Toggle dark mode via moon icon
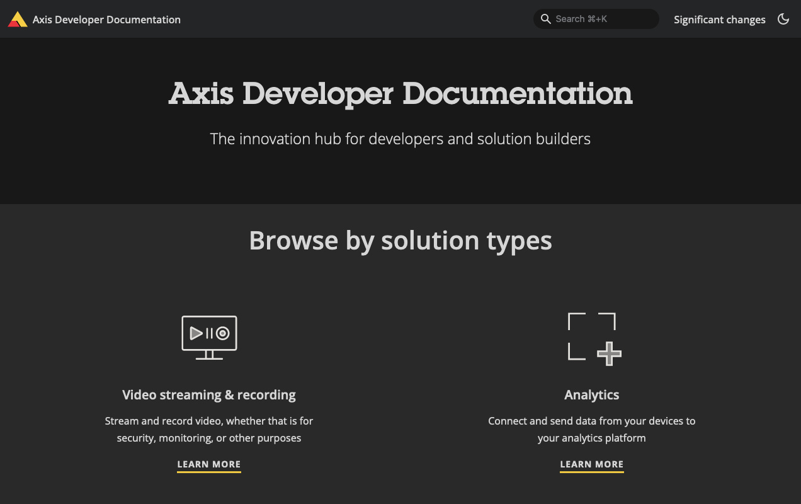The height and width of the screenshot is (504, 801). [x=783, y=19]
